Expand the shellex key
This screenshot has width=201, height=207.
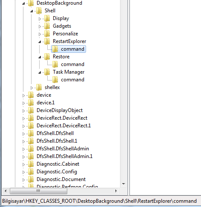coord(32,88)
